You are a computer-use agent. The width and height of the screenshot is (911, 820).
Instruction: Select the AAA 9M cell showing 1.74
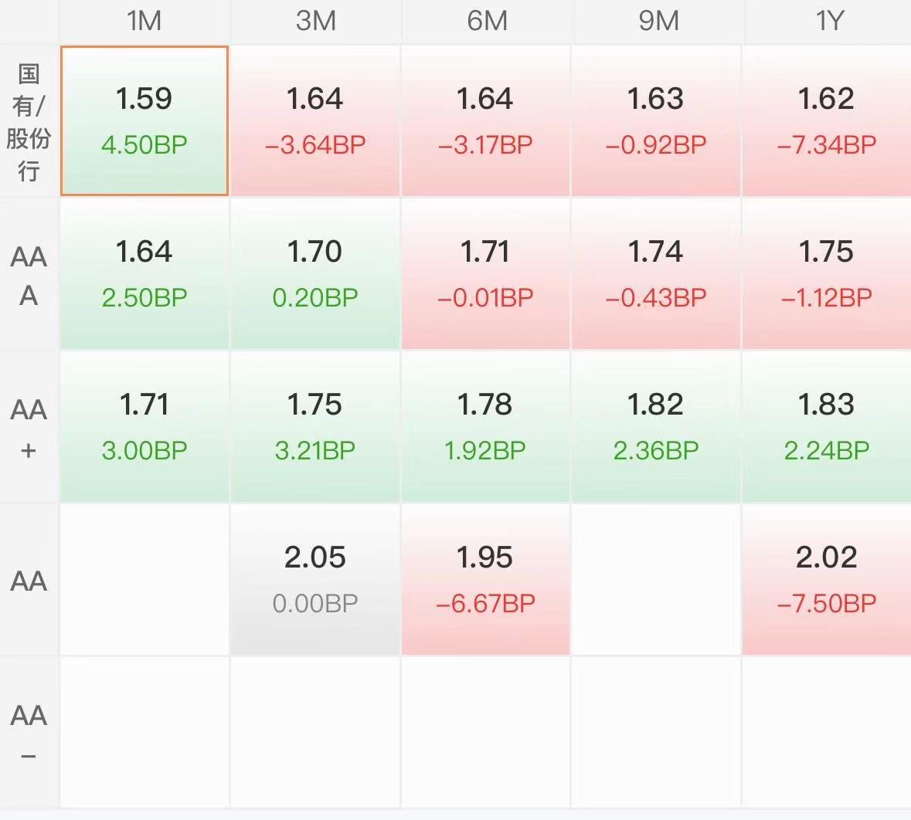click(656, 273)
